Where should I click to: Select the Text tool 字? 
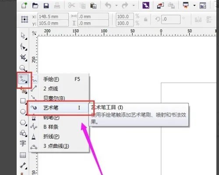click(23, 143)
